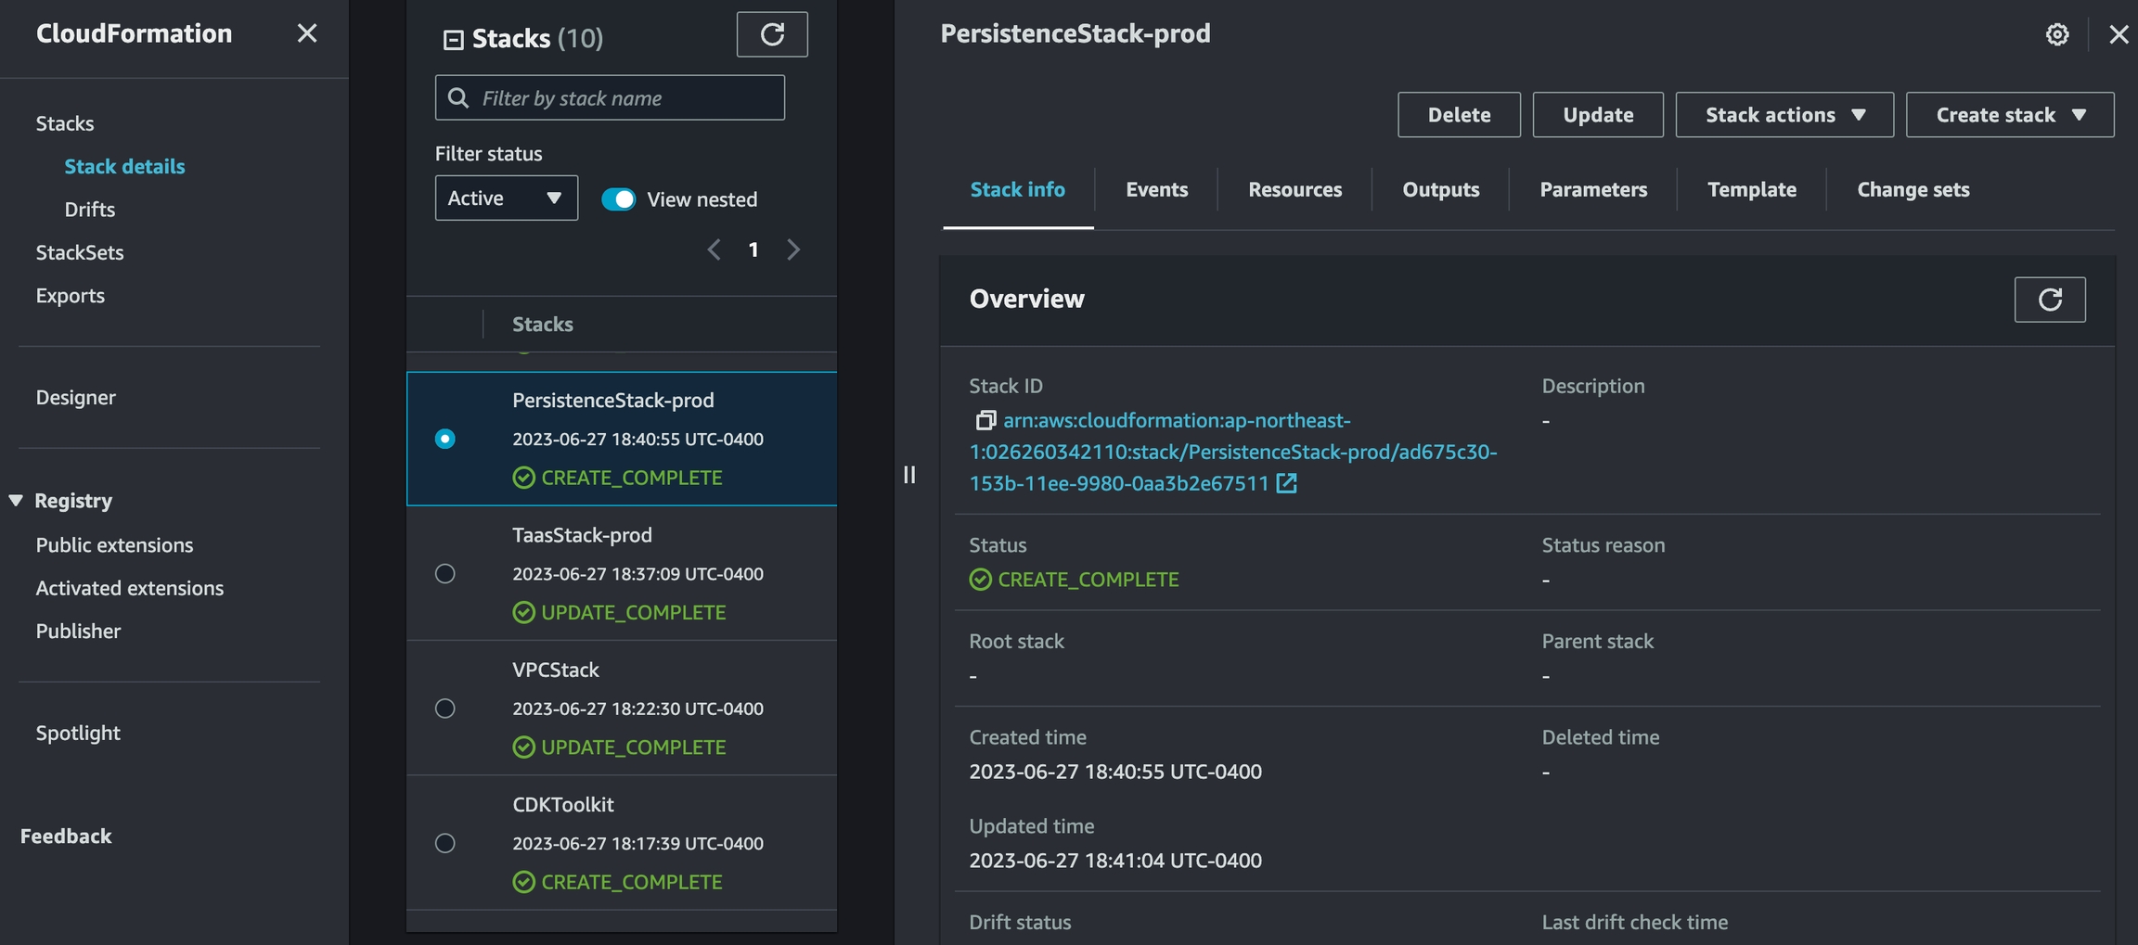Open Stack ID external link icon
The height and width of the screenshot is (945, 2138).
tap(1286, 483)
